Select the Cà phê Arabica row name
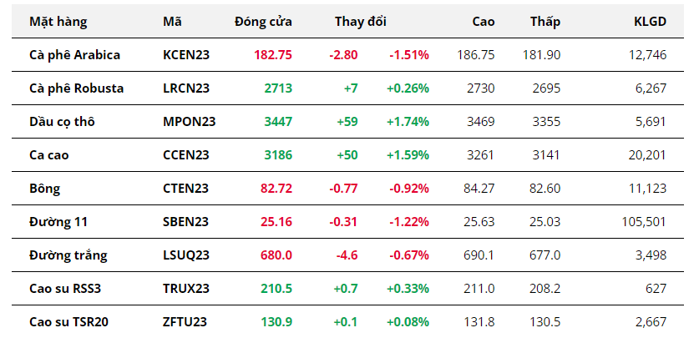 [x=74, y=55]
